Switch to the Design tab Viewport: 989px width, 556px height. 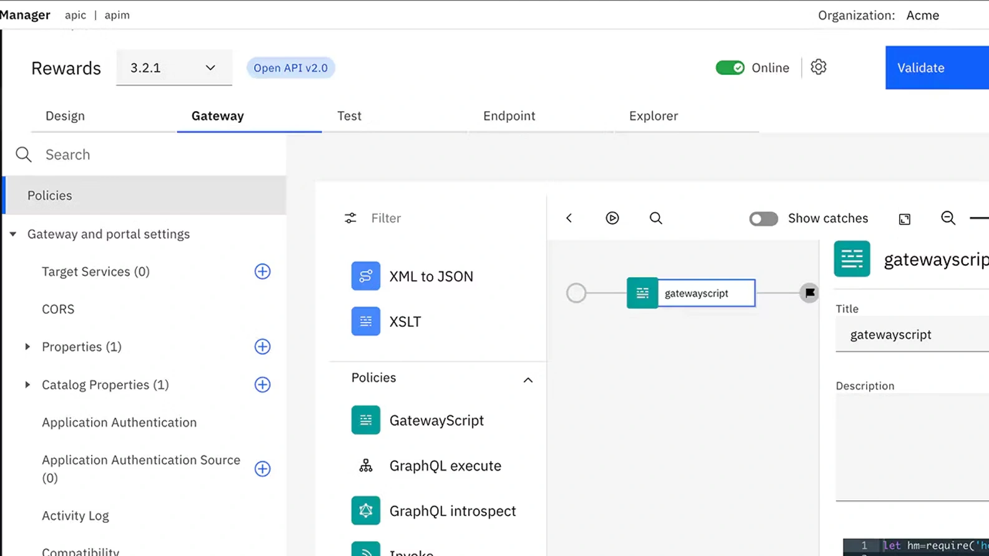[65, 116]
